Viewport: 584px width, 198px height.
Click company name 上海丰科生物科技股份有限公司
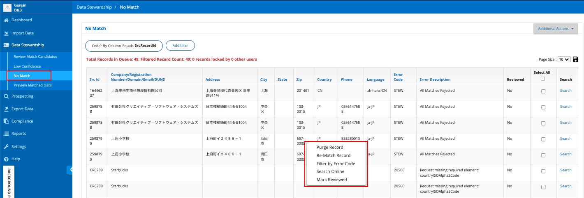tap(137, 91)
